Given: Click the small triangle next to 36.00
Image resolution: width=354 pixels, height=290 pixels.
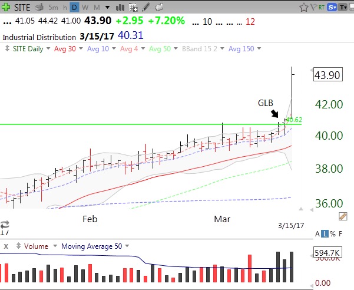Looking at the screenshot, I should click(x=312, y=210).
